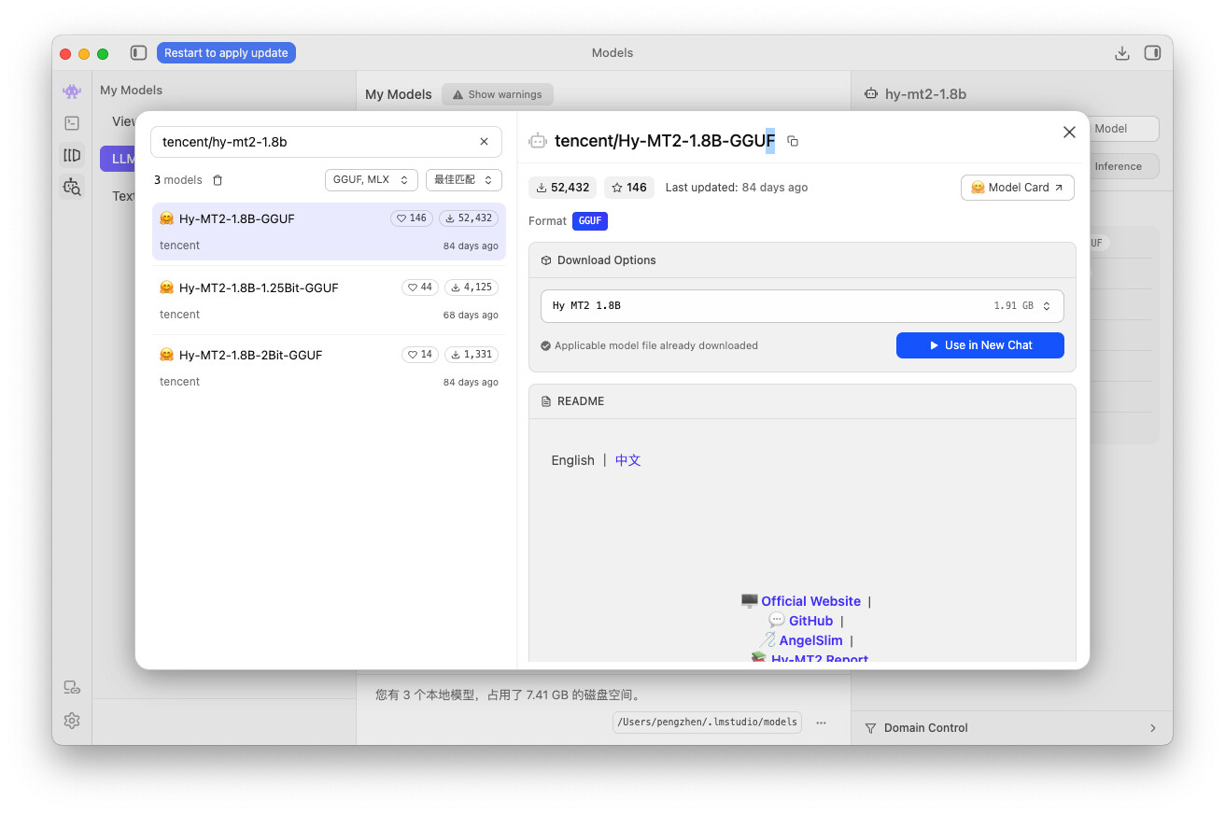Click the star badge showing 146

coord(629,188)
